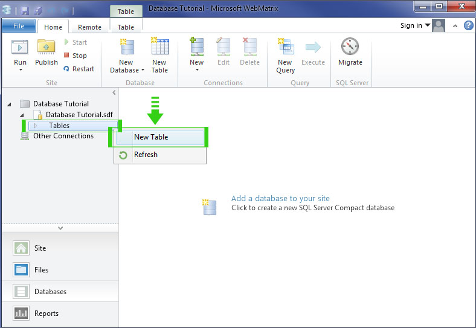Expand the Tables node triangle
This screenshot has height=328, width=476.
[x=36, y=126]
